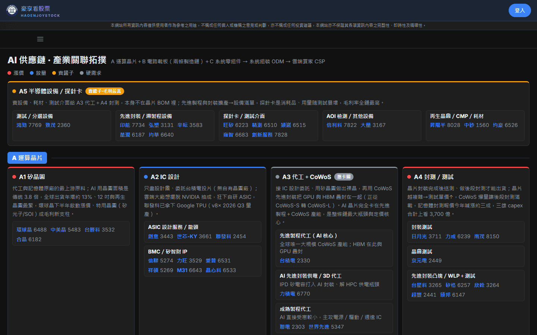Open stock link 世芯-KY 3661
The width and height of the screenshot is (537, 335).
pyautogui.click(x=194, y=236)
